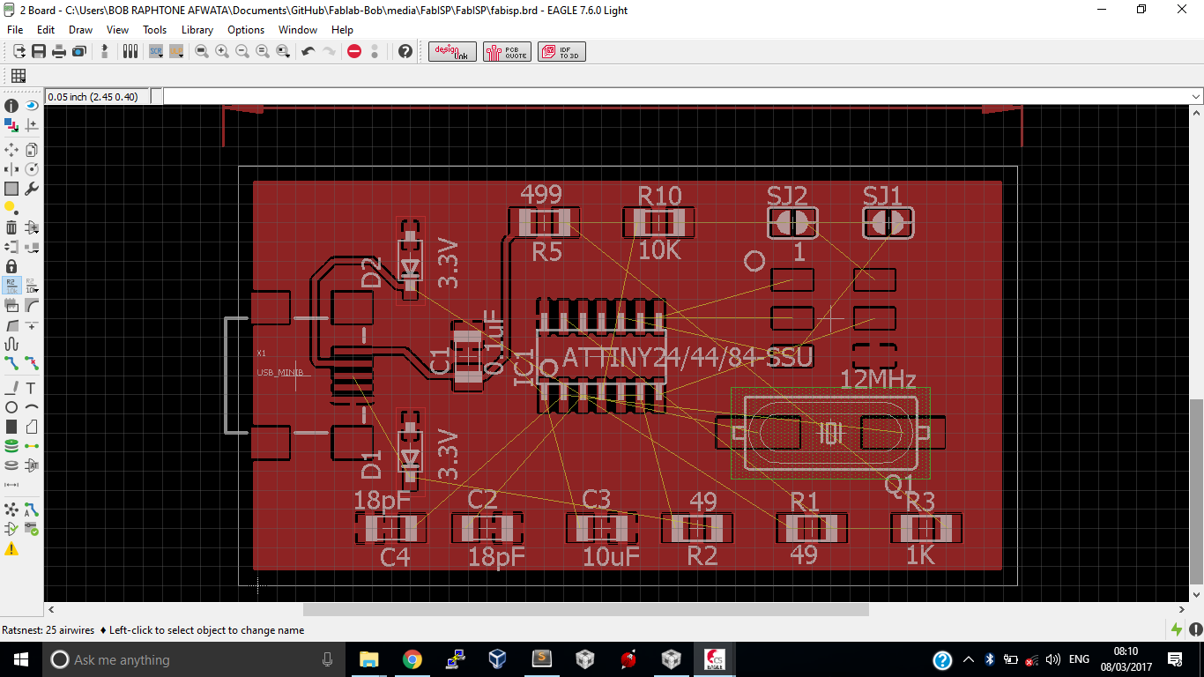This screenshot has height=677, width=1204.
Task: Open Chrome from the taskbar
Action: tap(412, 659)
